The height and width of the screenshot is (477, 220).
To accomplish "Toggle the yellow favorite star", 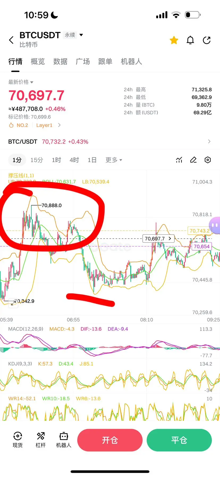I will coord(174,40).
